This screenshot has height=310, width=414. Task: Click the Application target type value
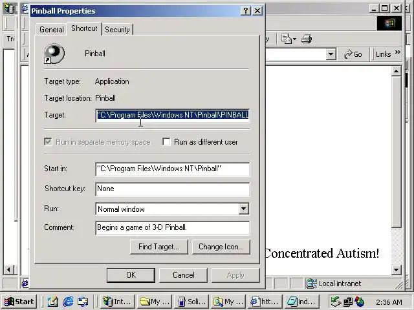point(112,81)
